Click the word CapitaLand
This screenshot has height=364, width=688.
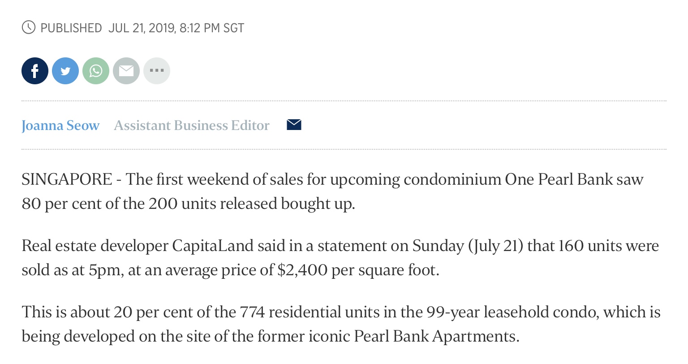[213, 246]
